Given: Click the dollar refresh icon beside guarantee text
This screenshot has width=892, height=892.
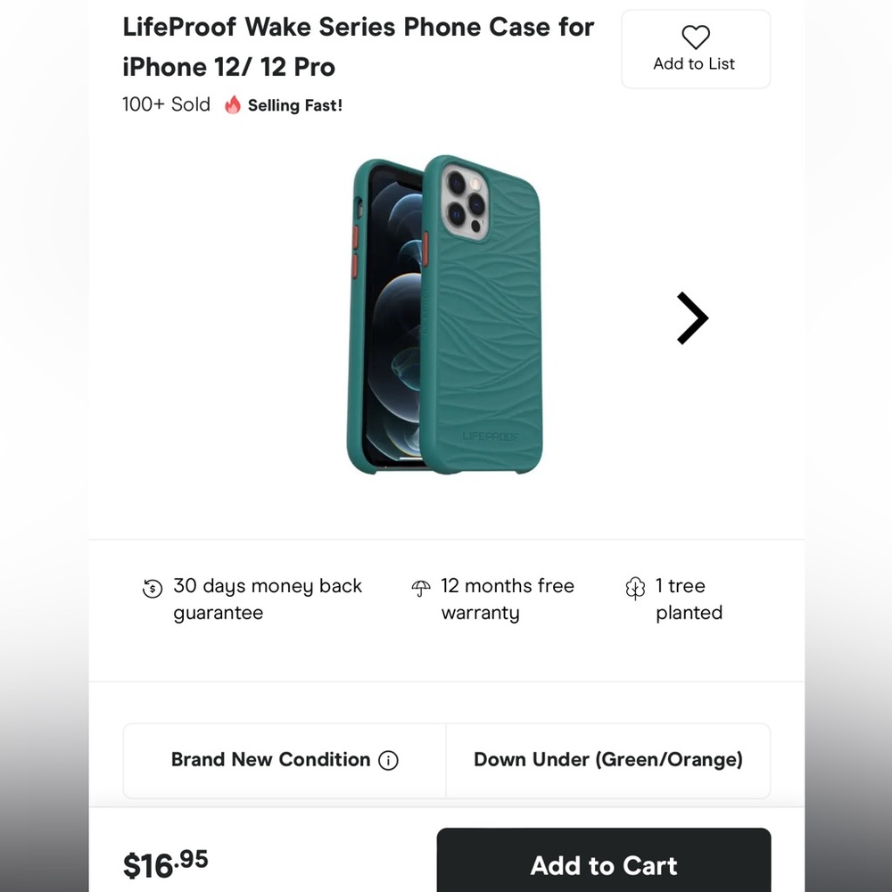Looking at the screenshot, I should point(152,589).
